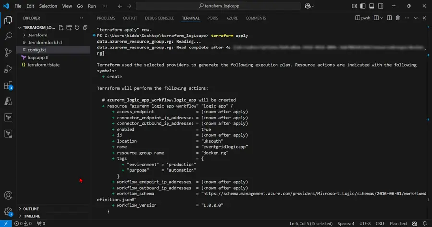The height and width of the screenshot is (227, 432).
Task: Close the terminal panel
Action: click(424, 18)
